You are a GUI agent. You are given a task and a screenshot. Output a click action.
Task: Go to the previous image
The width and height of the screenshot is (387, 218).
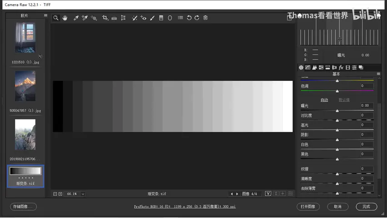(232, 194)
